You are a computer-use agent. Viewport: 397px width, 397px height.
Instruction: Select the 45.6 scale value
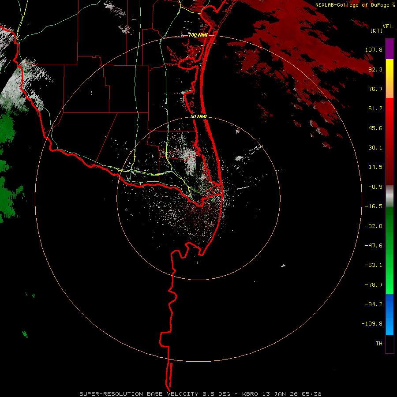tap(375, 128)
